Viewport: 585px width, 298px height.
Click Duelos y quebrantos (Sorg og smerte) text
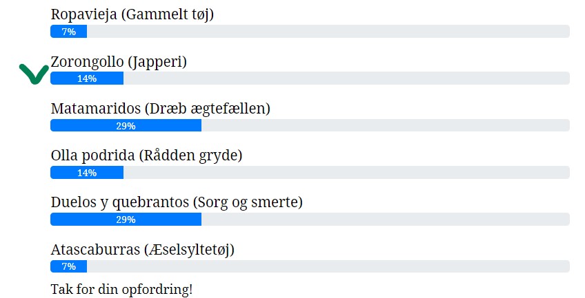click(177, 202)
